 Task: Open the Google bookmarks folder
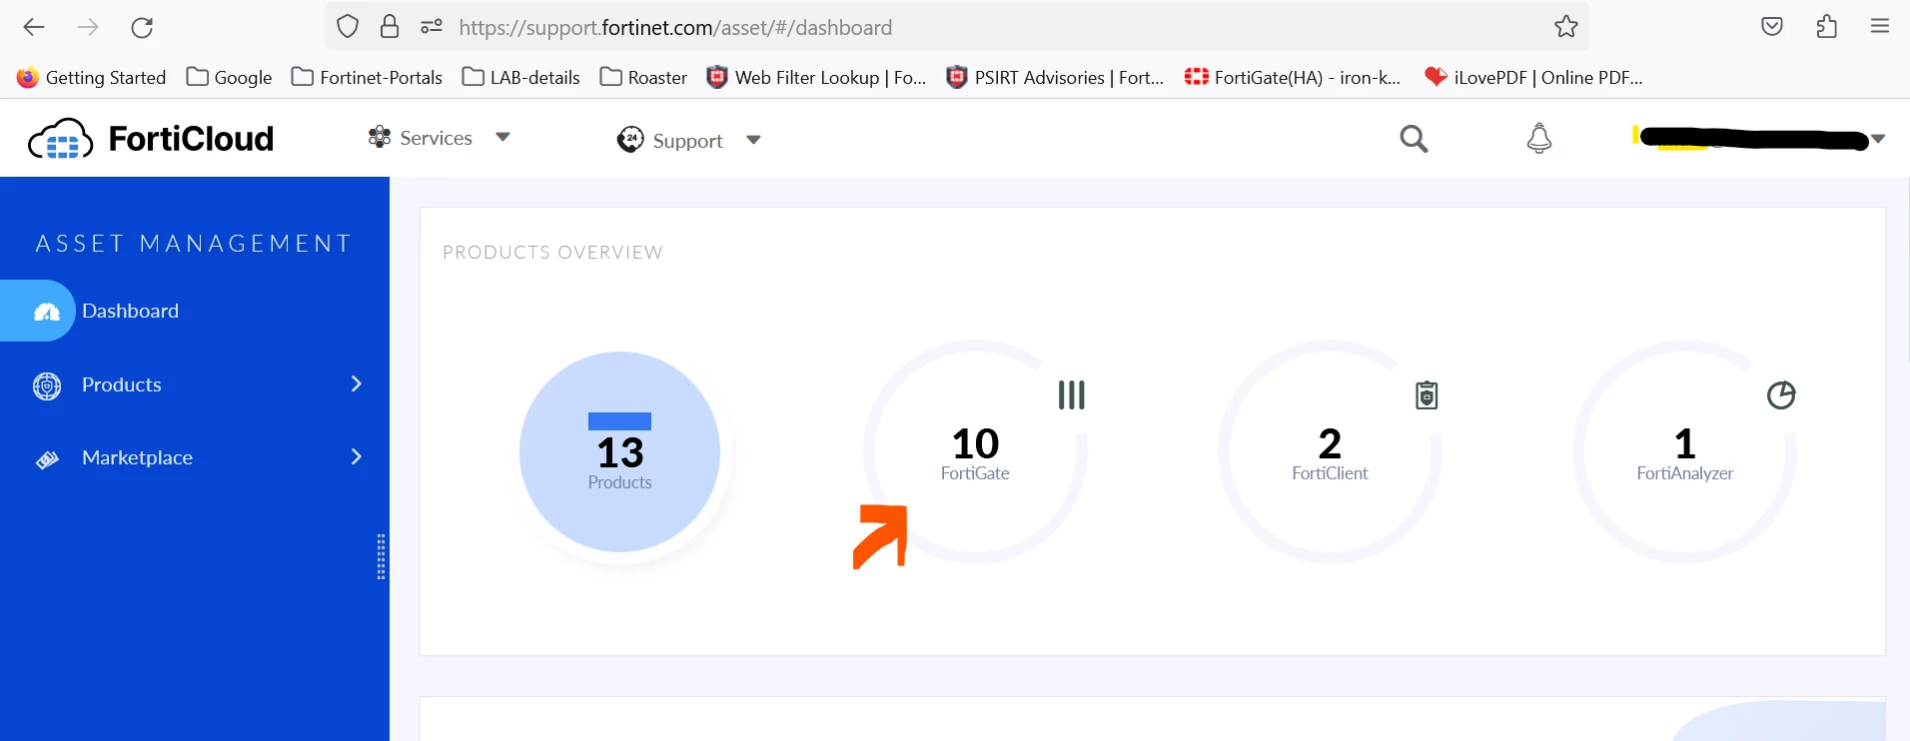230,77
